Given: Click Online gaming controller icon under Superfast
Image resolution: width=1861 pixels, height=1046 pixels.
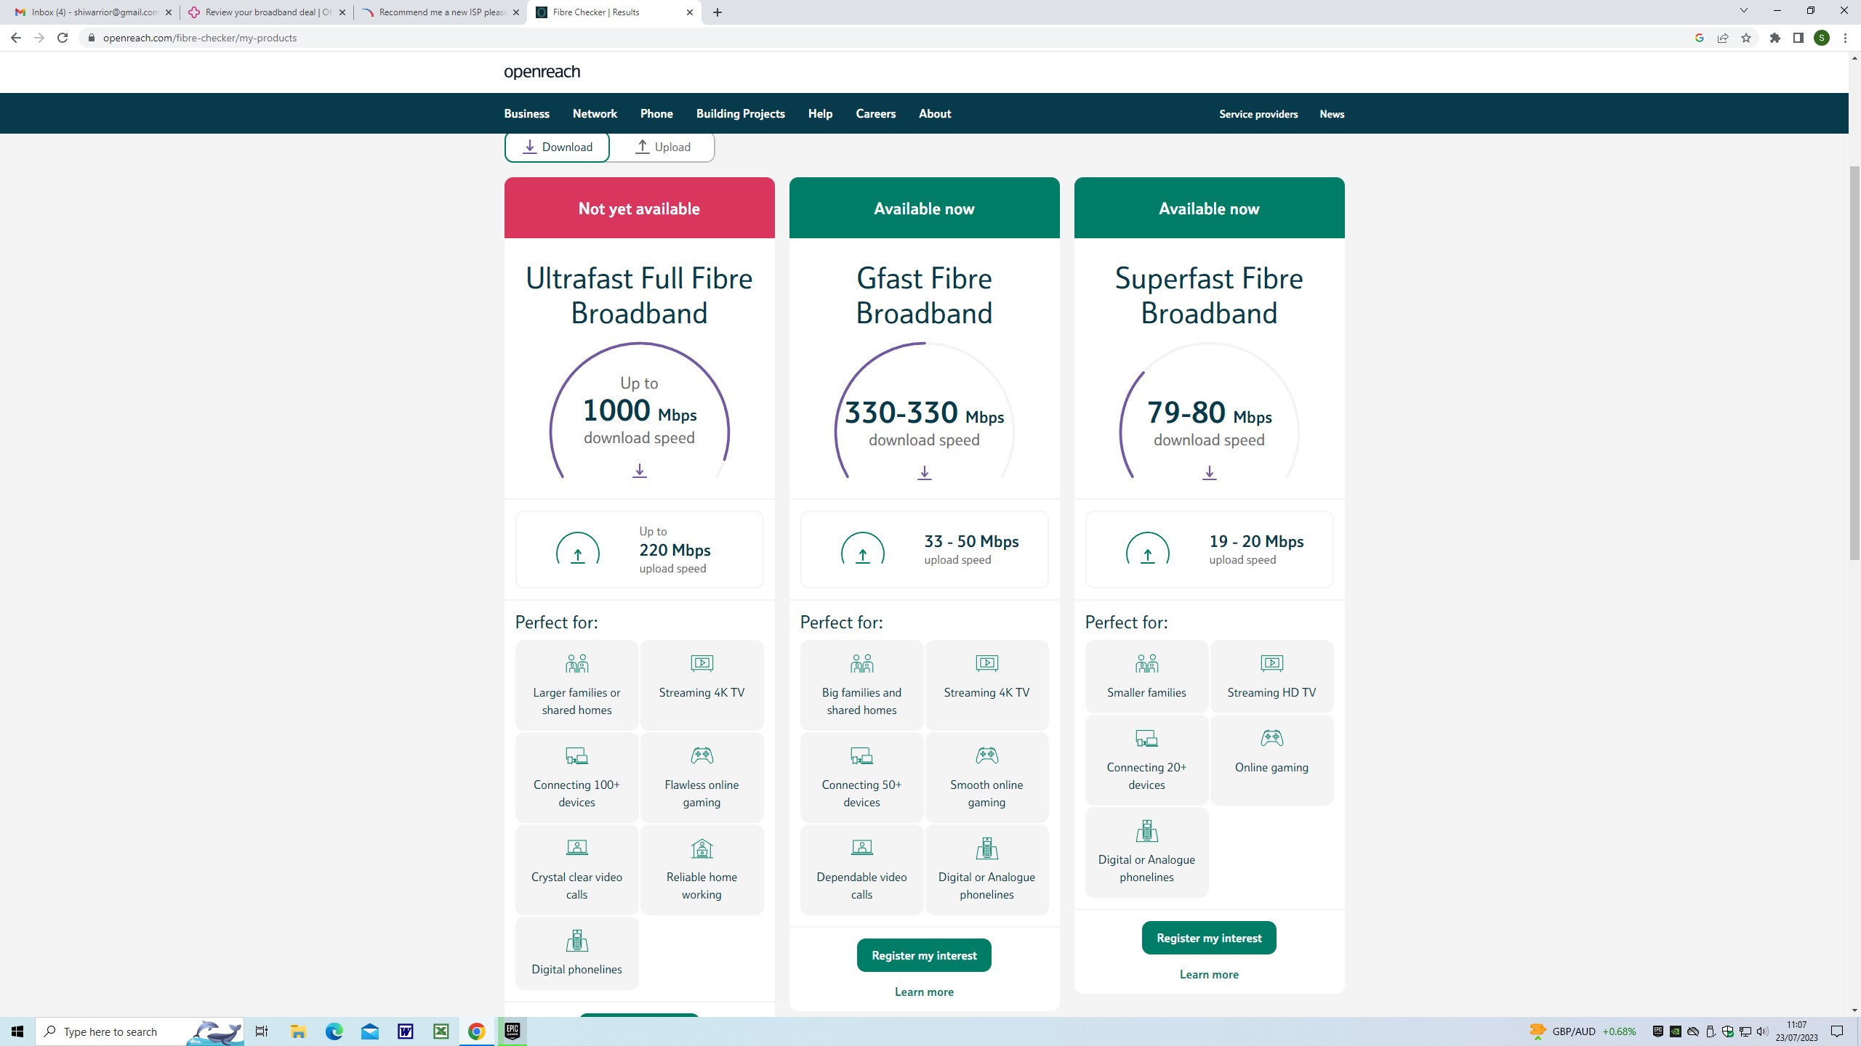Looking at the screenshot, I should (1271, 738).
